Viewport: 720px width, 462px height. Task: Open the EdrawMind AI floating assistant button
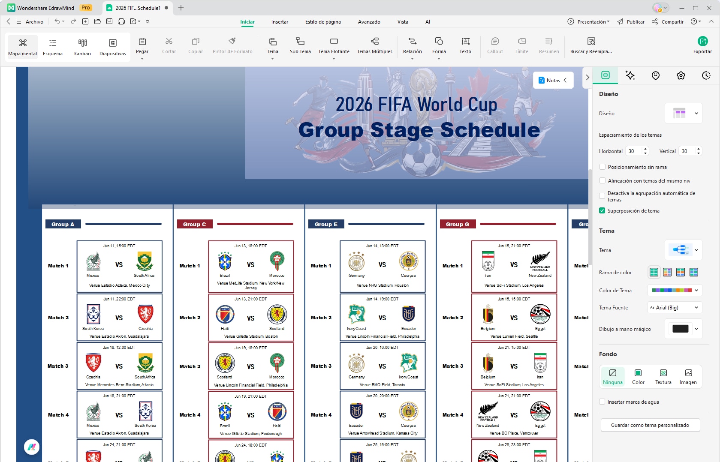32,447
